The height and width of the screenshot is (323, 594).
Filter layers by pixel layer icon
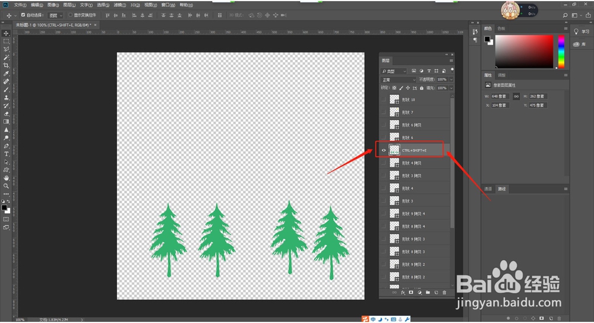(413, 71)
